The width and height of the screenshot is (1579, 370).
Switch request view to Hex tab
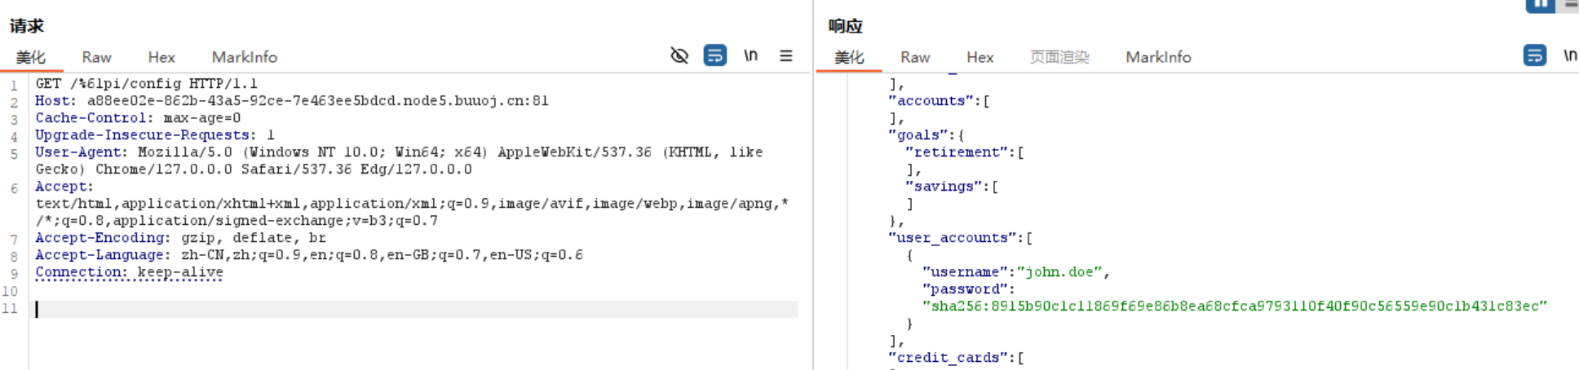point(161,57)
